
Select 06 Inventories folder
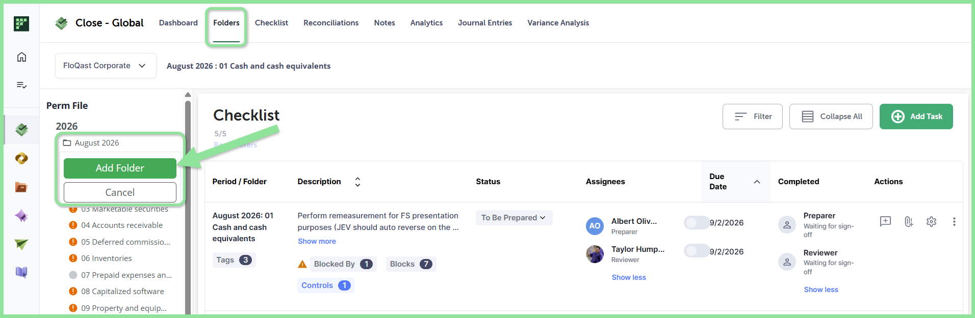[107, 258]
